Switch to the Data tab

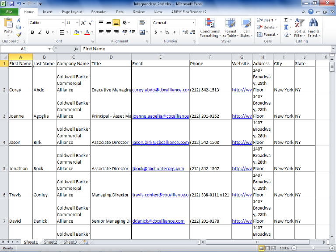(x=120, y=12)
